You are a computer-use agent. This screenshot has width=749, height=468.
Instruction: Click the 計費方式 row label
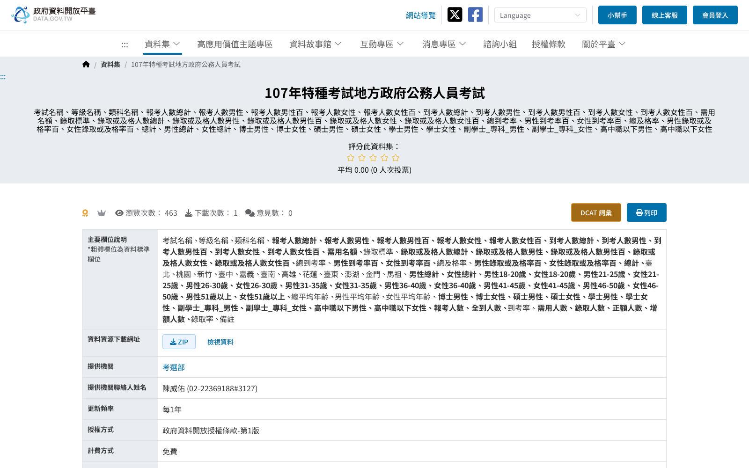(101, 451)
